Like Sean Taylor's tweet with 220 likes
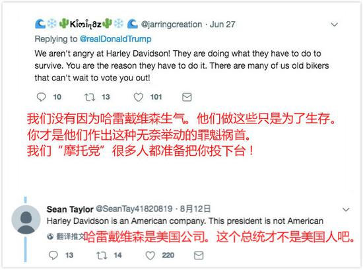This screenshot has width=363, height=270. [150, 255]
